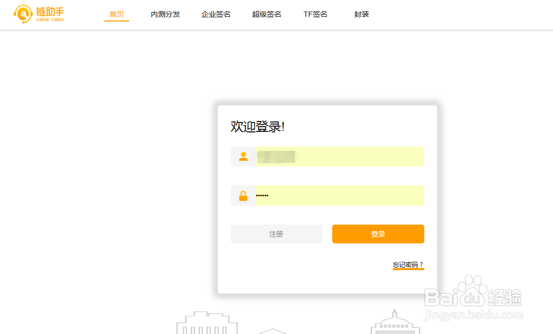Click the building illustration at page bottom
Image resolution: width=553 pixels, height=334 pixels.
pyautogui.click(x=207, y=324)
